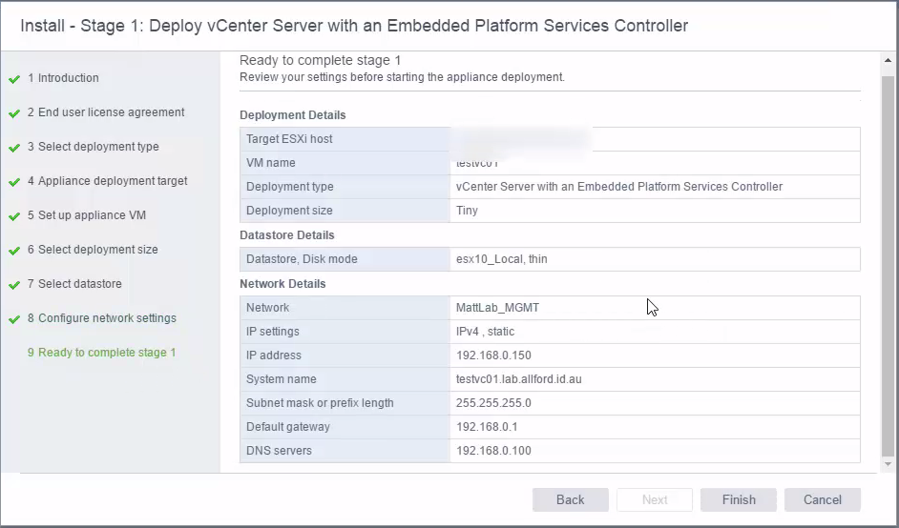Click the Subnet mask or prefix length label
This screenshot has width=899, height=528.
(x=320, y=403)
